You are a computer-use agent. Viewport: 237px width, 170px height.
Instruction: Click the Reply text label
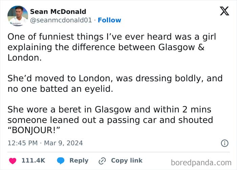point(79,161)
